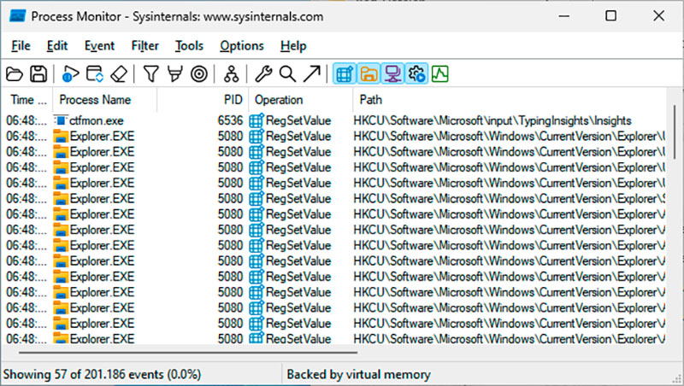Click the horizontal scrollbar thumb

coord(188,353)
